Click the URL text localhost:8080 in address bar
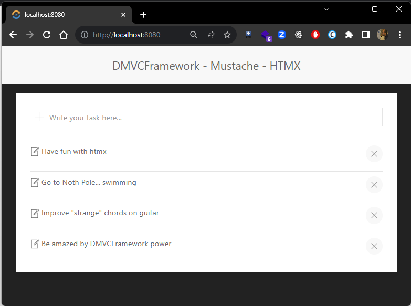Viewport: 411px width, 306px height. (127, 35)
